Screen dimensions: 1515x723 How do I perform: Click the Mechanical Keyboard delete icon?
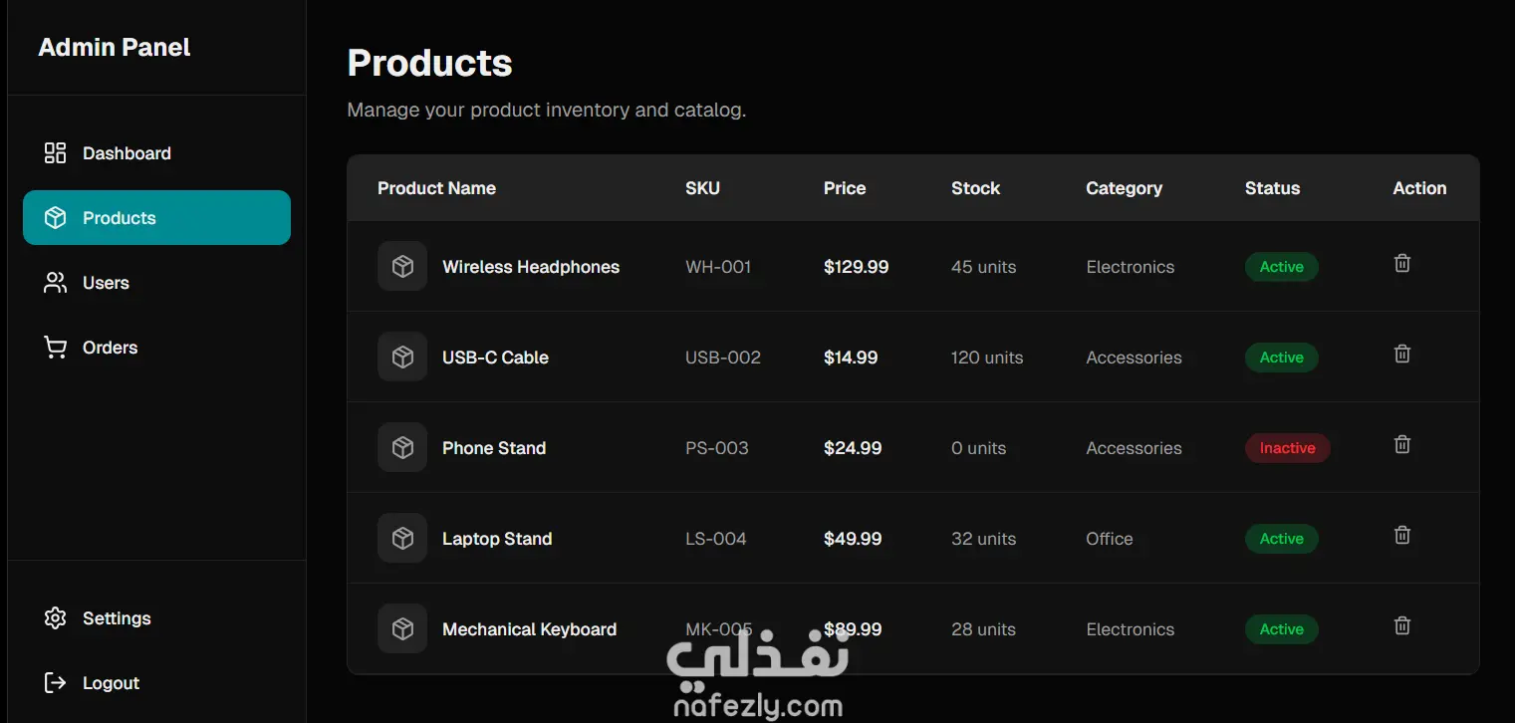1401,626
